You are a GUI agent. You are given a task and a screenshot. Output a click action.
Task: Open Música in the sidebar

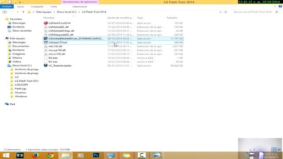point(17,58)
